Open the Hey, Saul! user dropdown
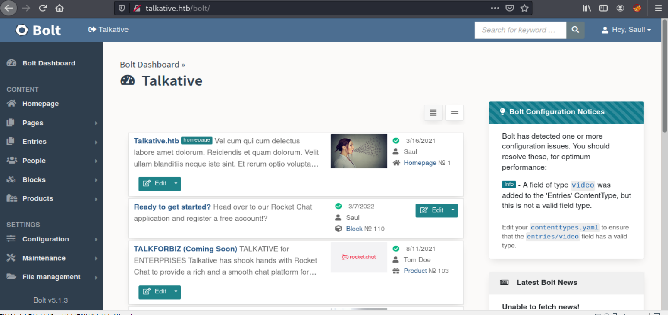668x315 pixels. 626,30
